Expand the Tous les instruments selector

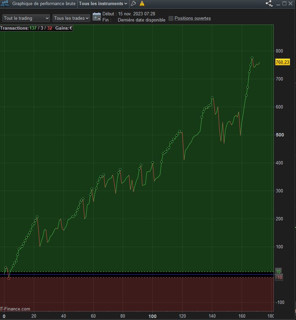click(x=103, y=4)
